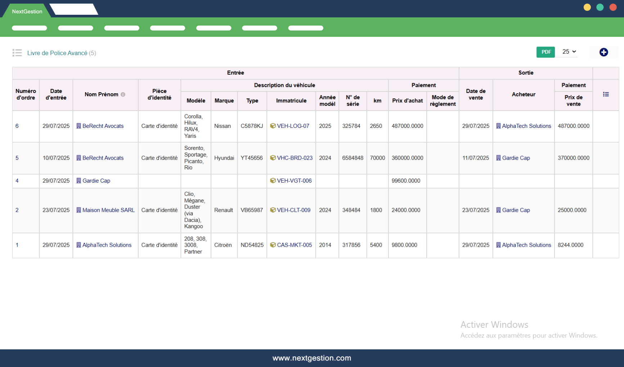
Task: Select the blank tab next to NextGestion
Action: (x=74, y=10)
